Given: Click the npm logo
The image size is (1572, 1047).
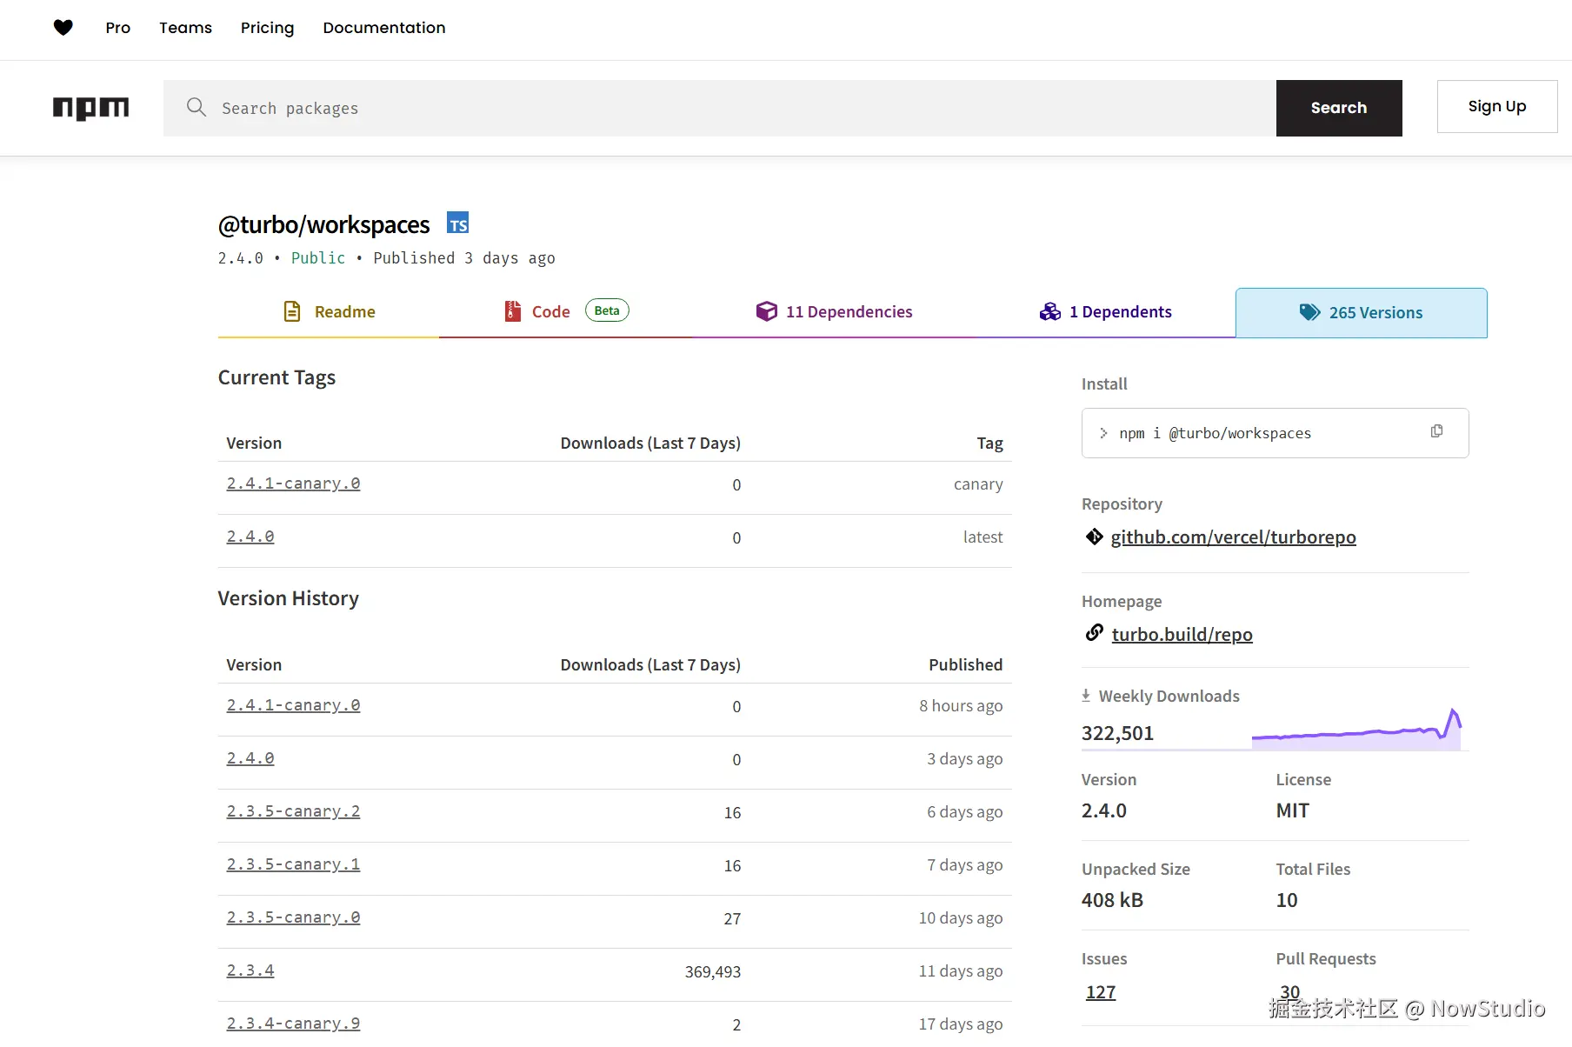Looking at the screenshot, I should pyautogui.click(x=90, y=108).
